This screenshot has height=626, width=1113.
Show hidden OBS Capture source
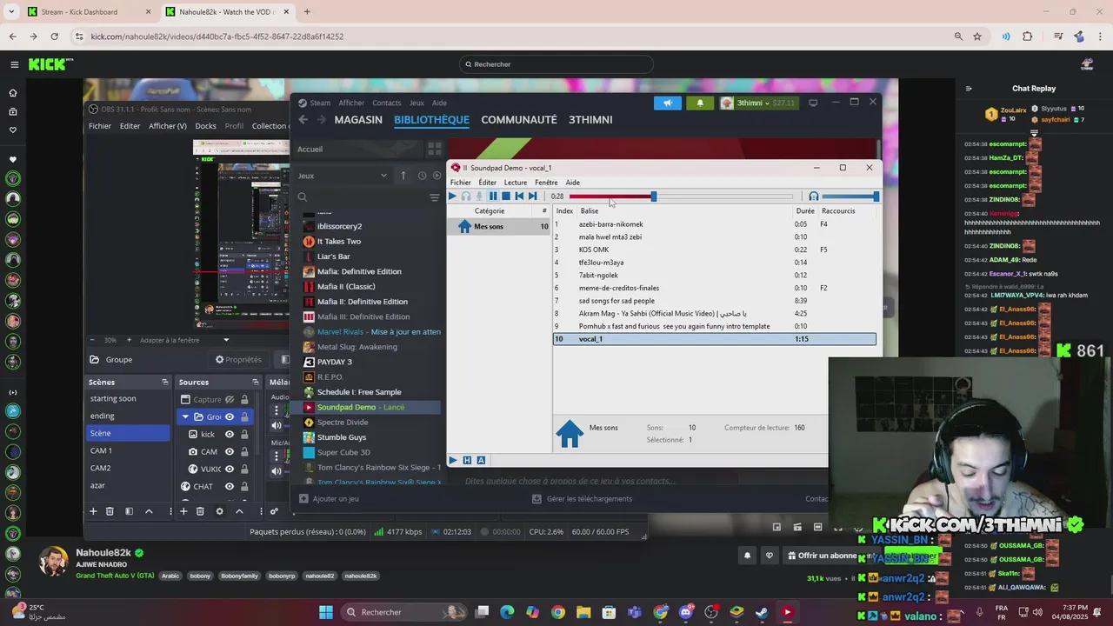[x=230, y=400]
